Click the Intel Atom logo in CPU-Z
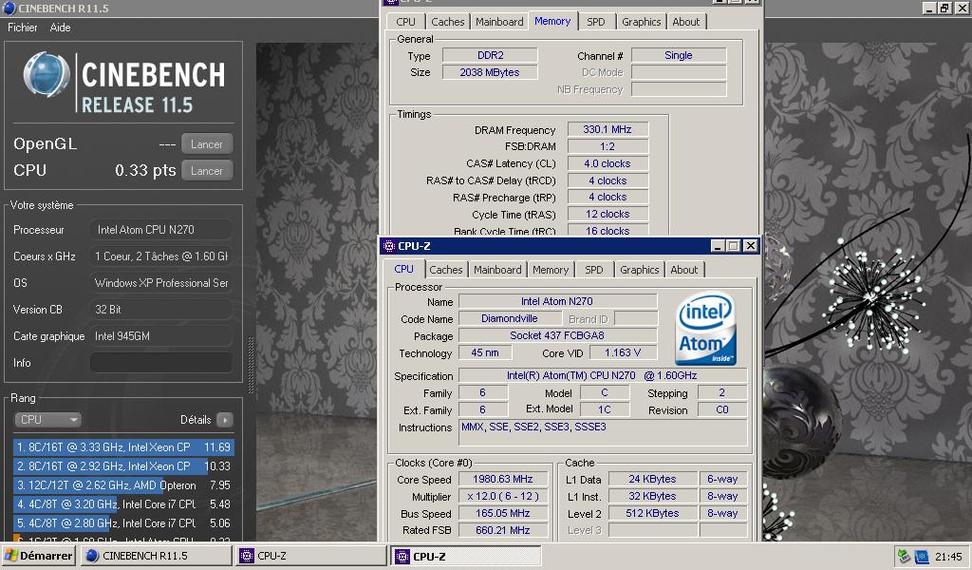This screenshot has width=972, height=570. click(x=706, y=329)
